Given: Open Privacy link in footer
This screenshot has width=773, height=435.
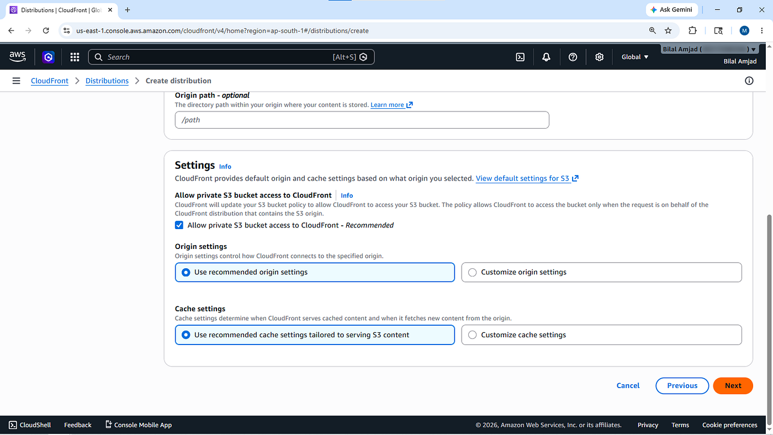Looking at the screenshot, I should point(648,425).
